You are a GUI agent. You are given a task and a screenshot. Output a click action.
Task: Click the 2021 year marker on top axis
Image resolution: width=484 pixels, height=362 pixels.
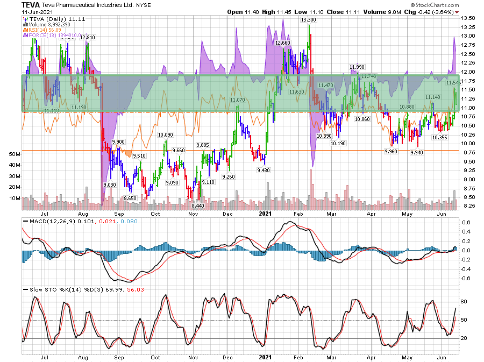[x=266, y=212]
